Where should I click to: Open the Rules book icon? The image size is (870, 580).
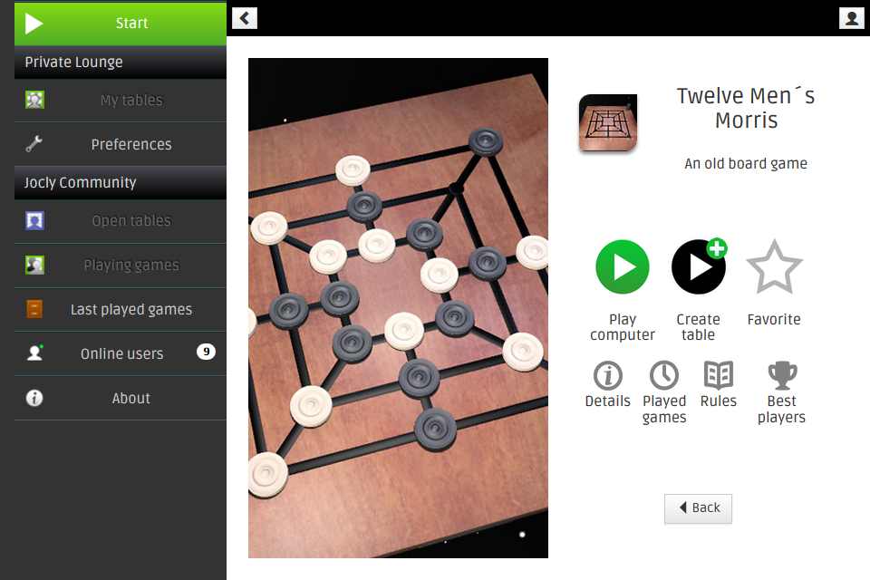click(x=719, y=375)
